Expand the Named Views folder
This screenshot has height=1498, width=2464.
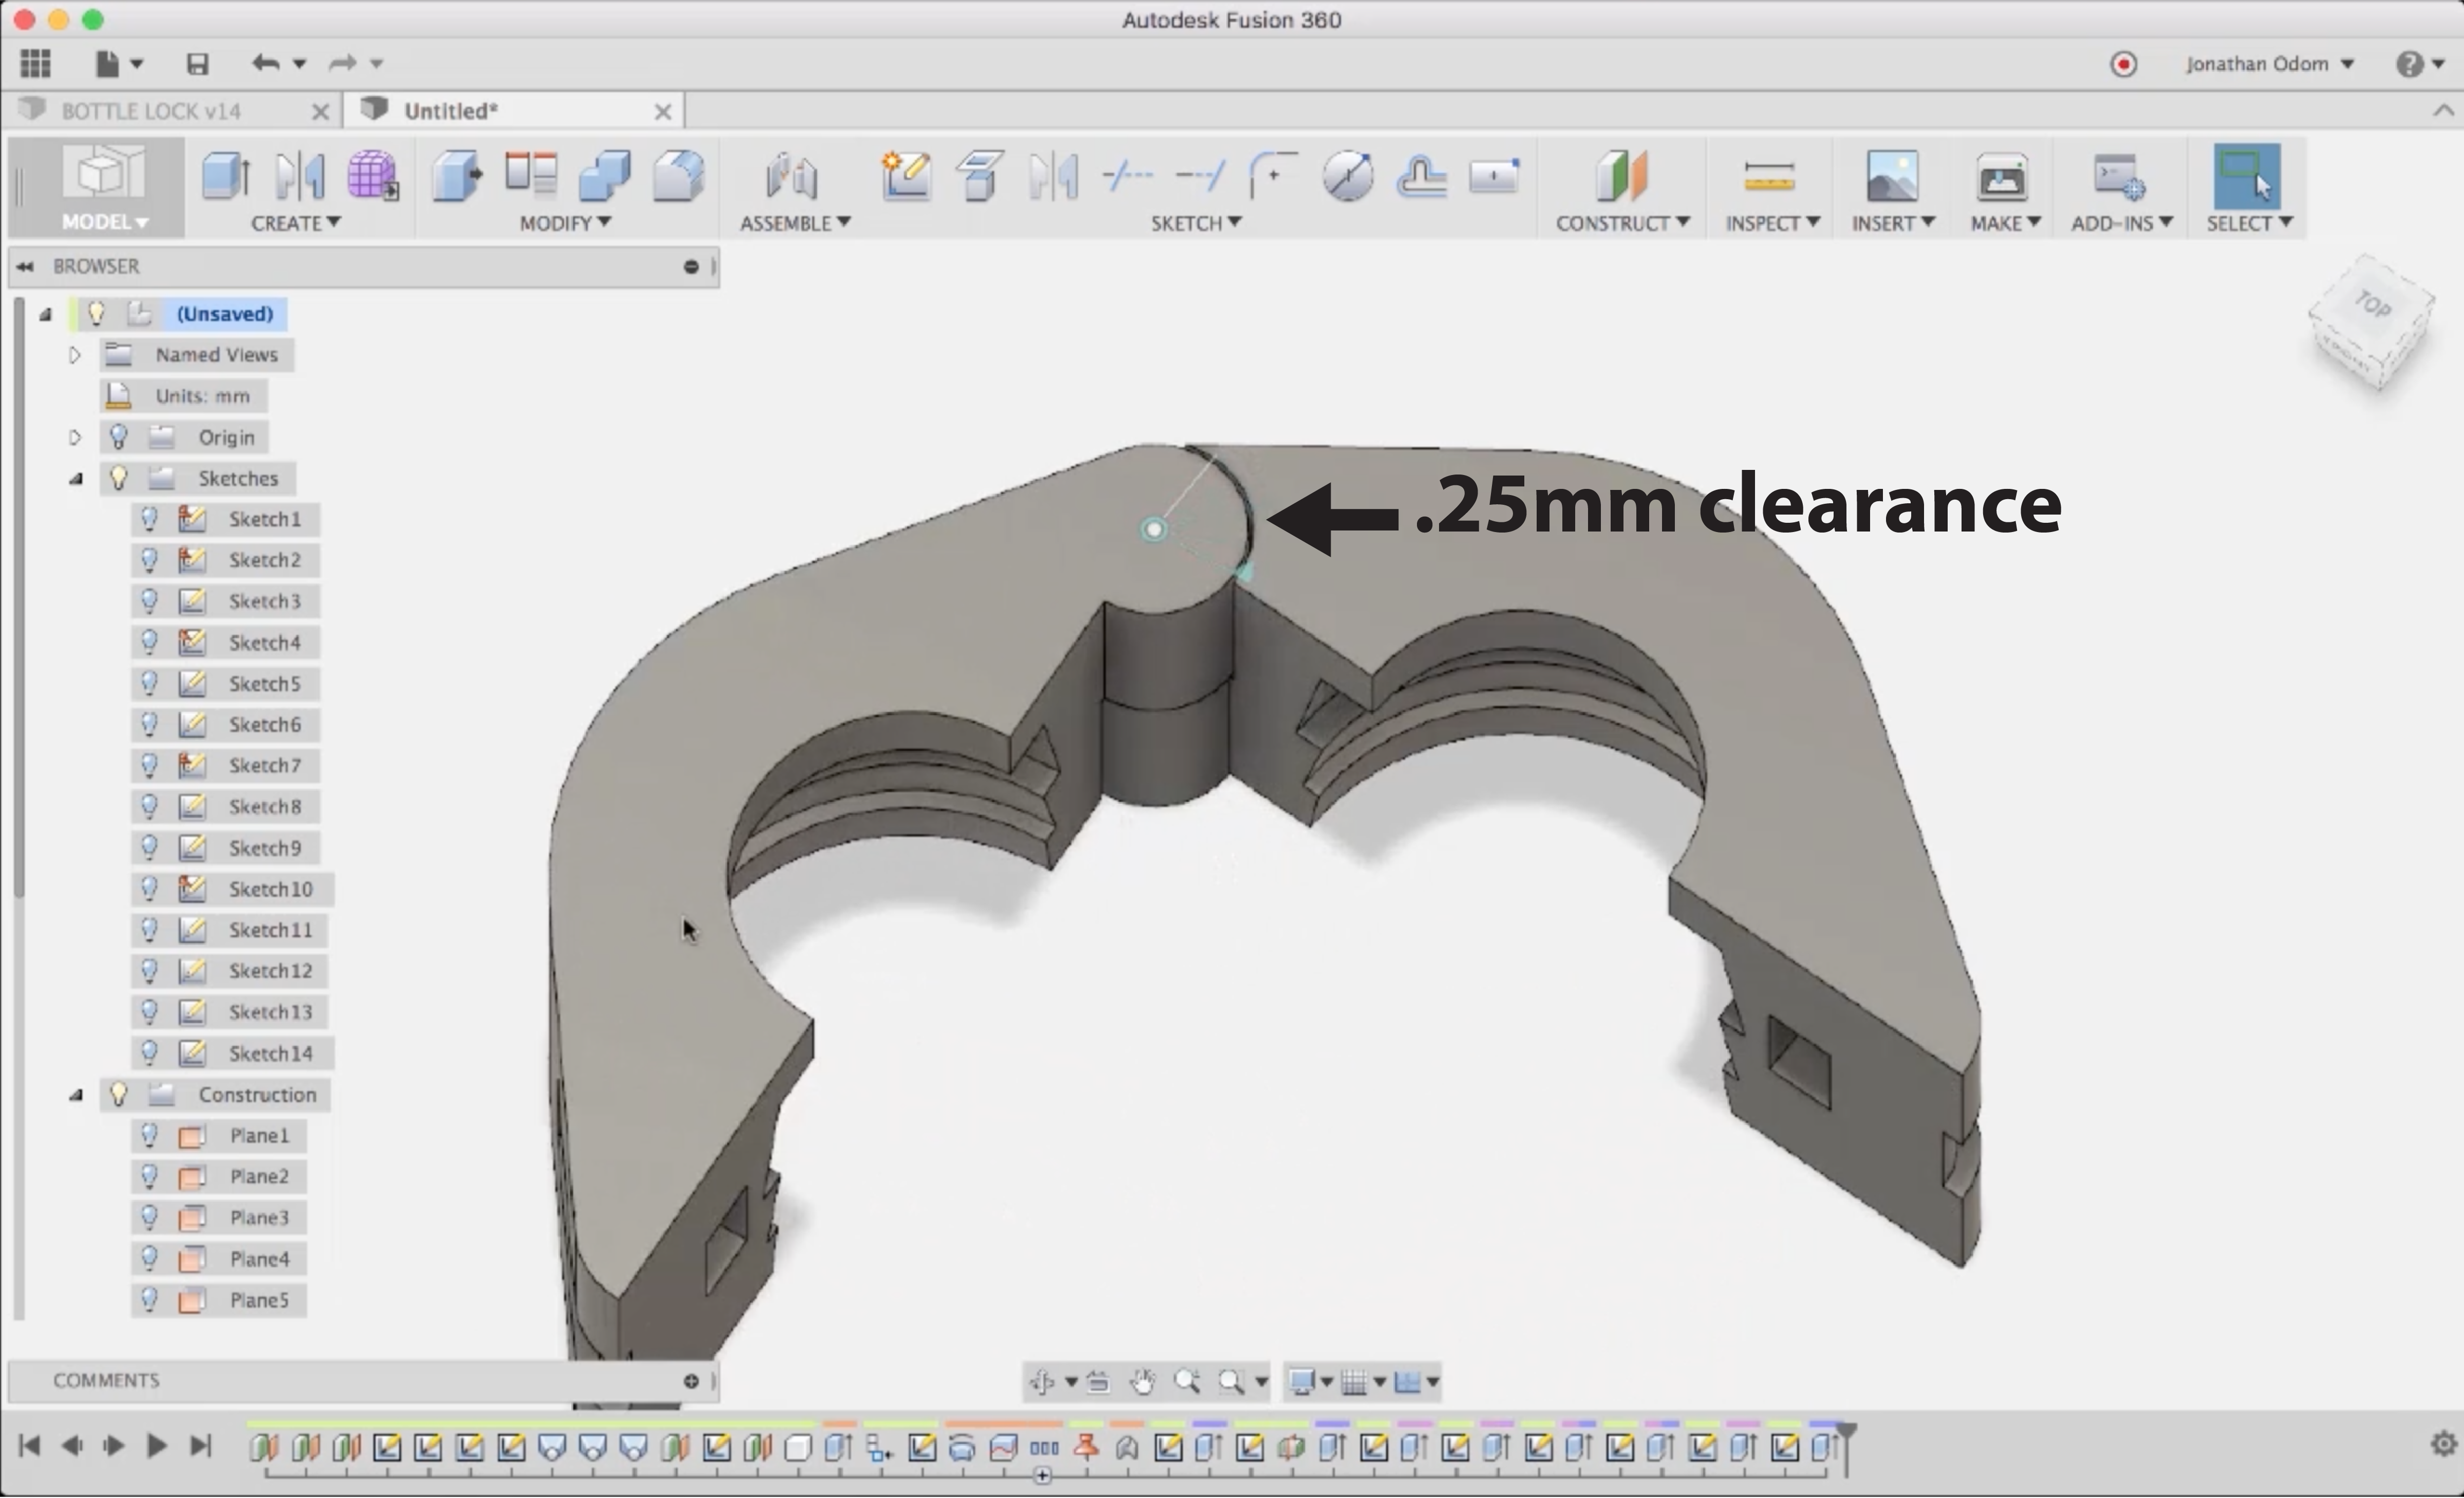click(x=74, y=355)
